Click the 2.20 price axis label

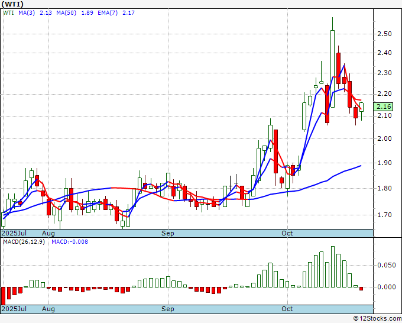point(384,94)
